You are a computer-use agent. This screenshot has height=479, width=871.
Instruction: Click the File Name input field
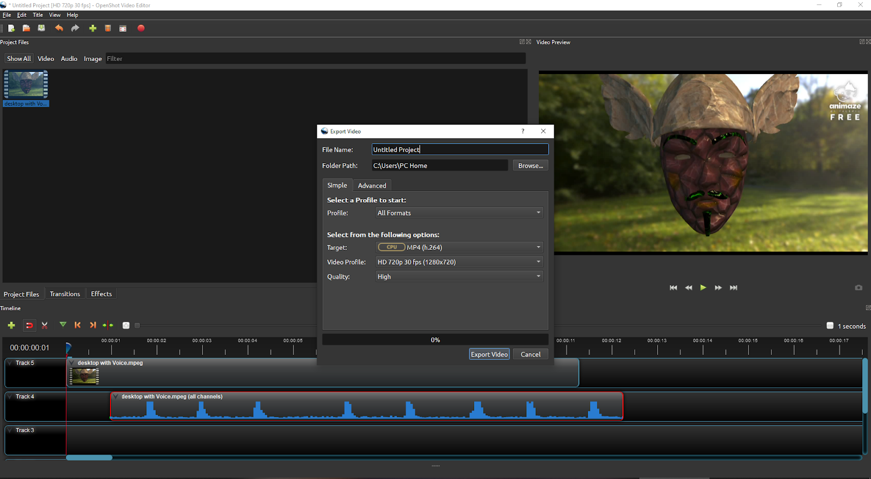(x=460, y=150)
